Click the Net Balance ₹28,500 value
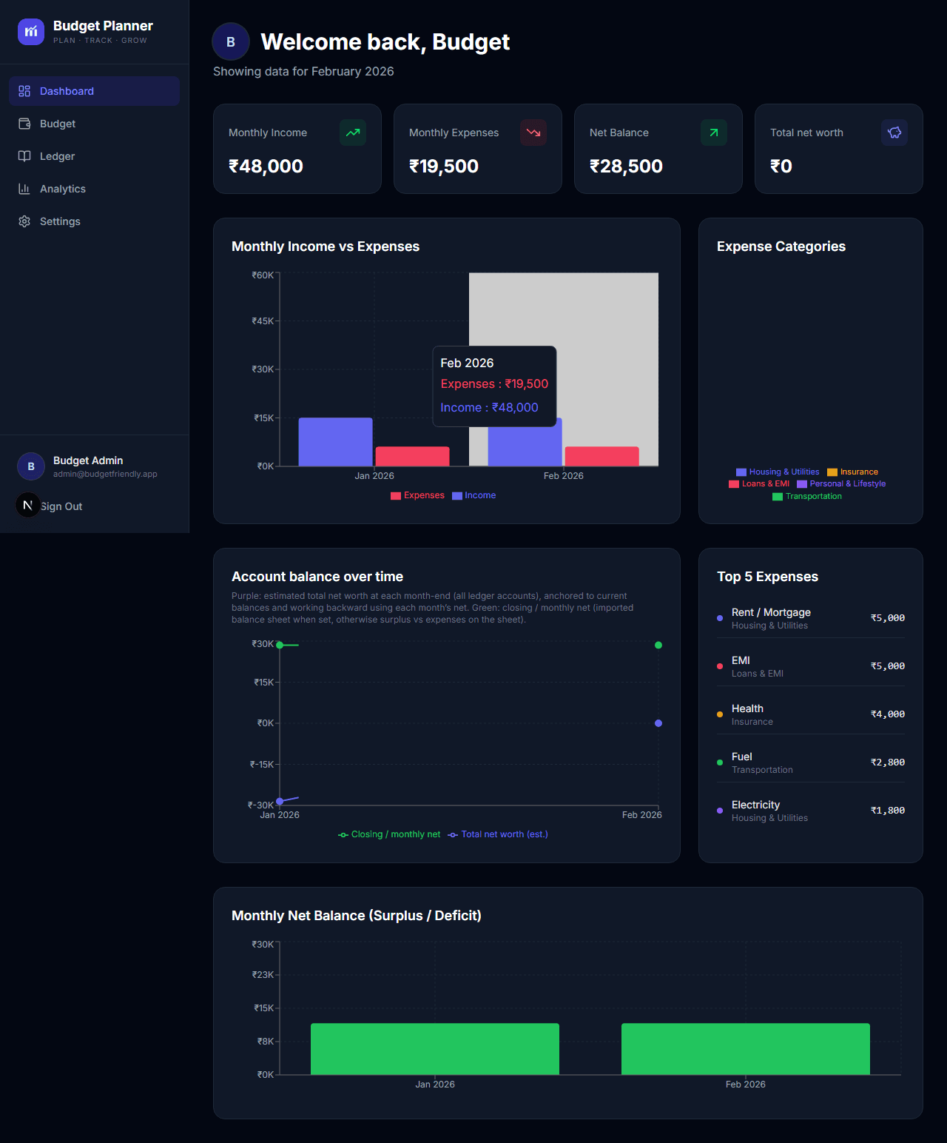947x1143 pixels. 626,166
